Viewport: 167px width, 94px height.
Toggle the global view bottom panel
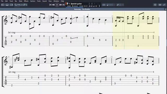pos(7,5)
